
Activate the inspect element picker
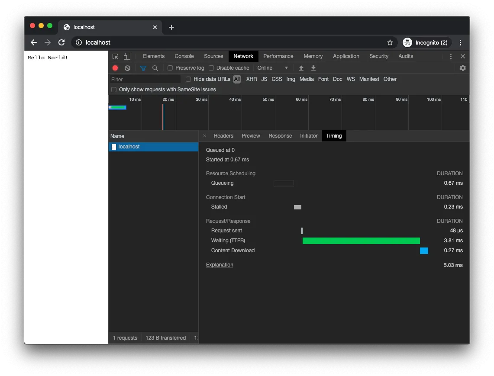pos(115,56)
